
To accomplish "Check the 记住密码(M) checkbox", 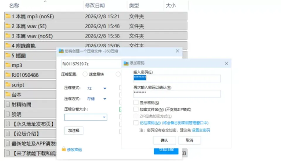I will [136, 123].
